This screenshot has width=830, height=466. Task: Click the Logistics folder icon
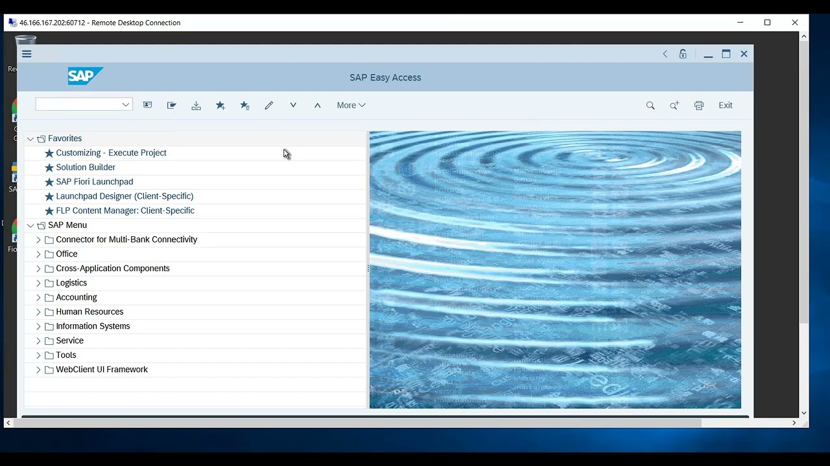(49, 283)
